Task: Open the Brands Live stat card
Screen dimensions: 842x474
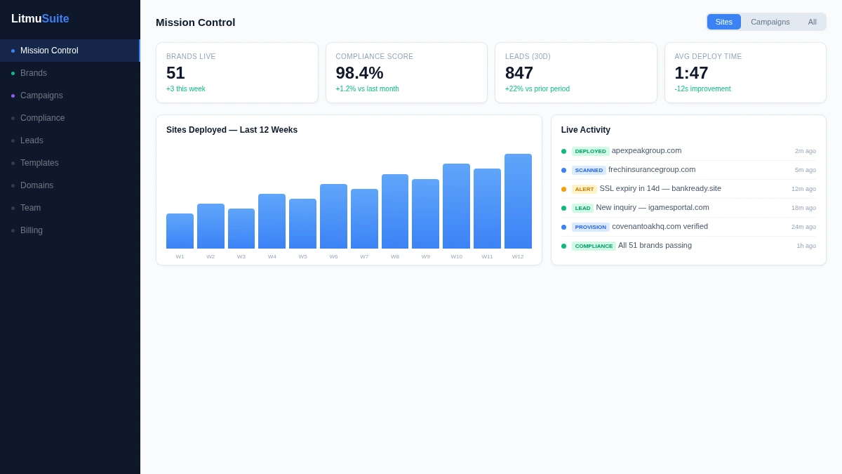Action: coord(237,73)
